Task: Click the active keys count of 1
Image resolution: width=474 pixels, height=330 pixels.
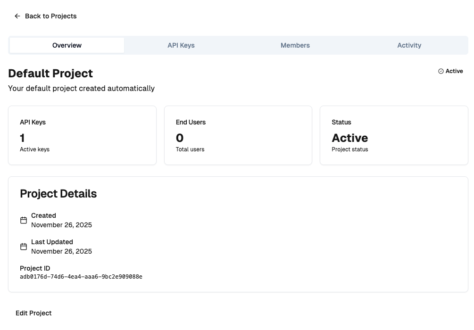Action: pyautogui.click(x=22, y=138)
